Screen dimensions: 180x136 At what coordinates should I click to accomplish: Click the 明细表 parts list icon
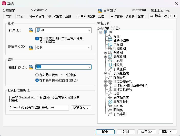(x=110, y=110)
